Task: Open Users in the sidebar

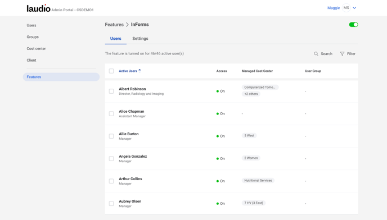Action: coord(31,25)
